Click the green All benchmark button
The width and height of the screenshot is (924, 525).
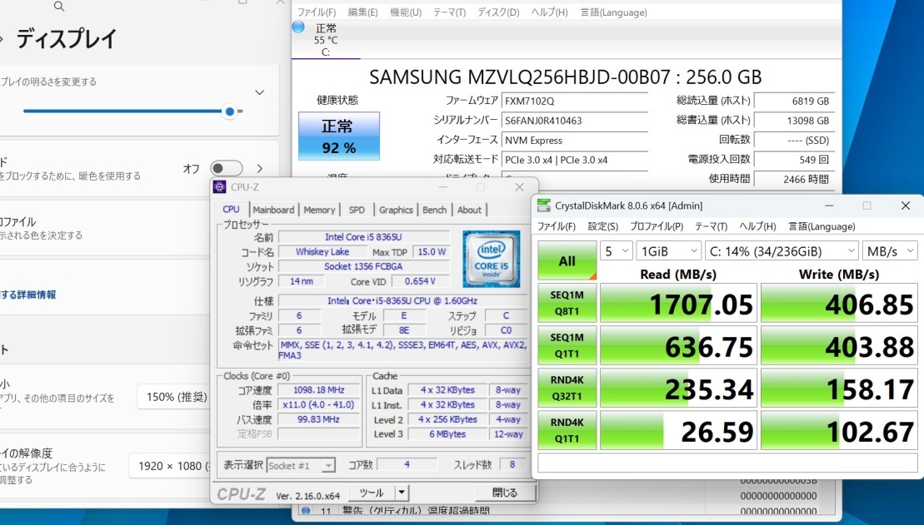coord(567,260)
